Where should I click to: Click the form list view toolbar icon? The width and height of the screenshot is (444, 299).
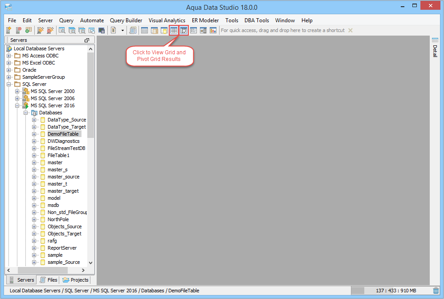click(x=194, y=30)
